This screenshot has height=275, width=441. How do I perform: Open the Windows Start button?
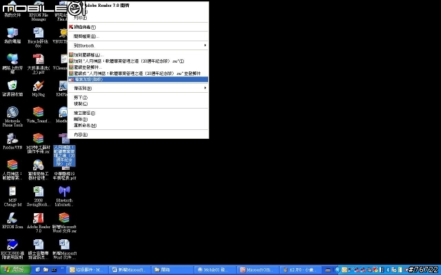15,270
